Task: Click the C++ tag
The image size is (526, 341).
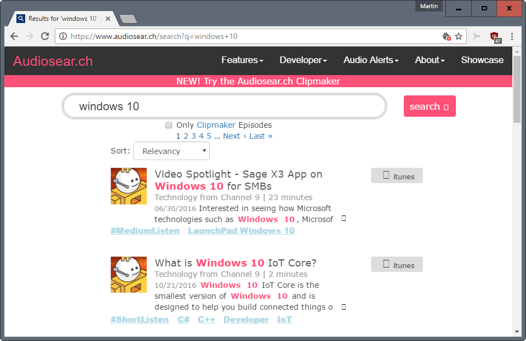Action: pyautogui.click(x=207, y=320)
